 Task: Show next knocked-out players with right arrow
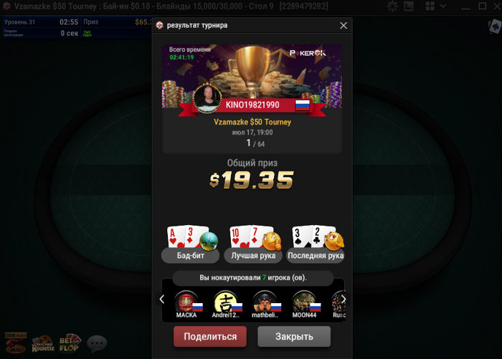pyautogui.click(x=344, y=300)
